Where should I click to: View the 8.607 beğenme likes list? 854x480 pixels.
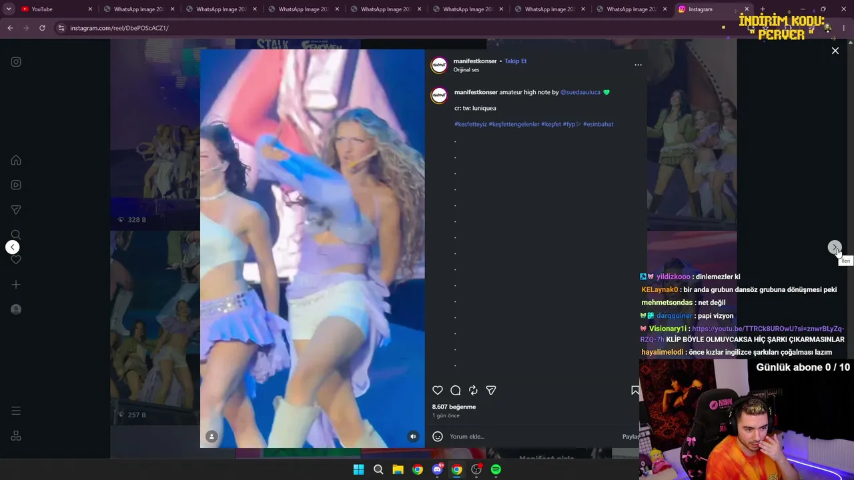[x=454, y=407]
